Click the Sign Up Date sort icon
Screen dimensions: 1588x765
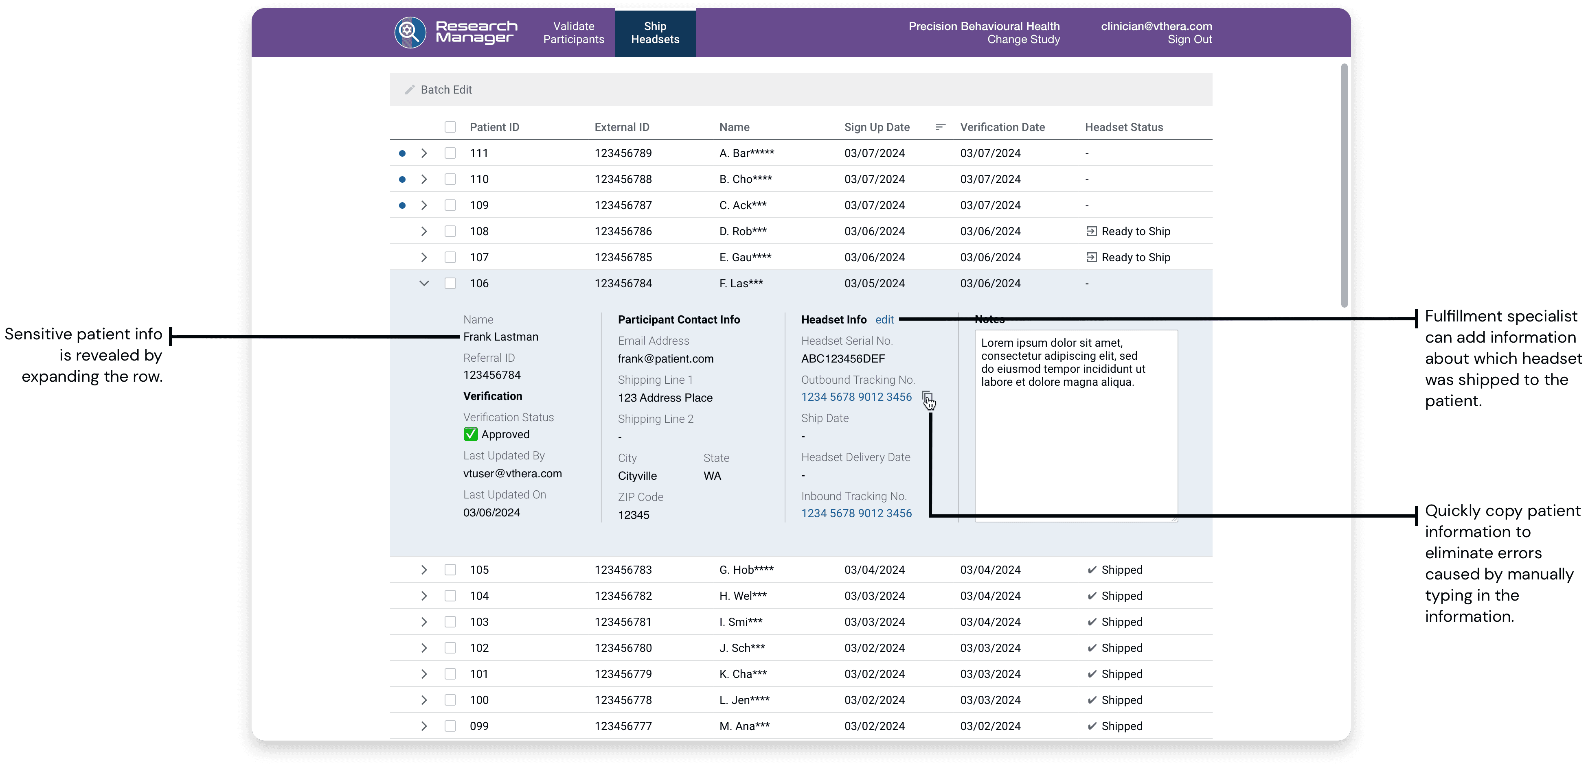pyautogui.click(x=940, y=127)
